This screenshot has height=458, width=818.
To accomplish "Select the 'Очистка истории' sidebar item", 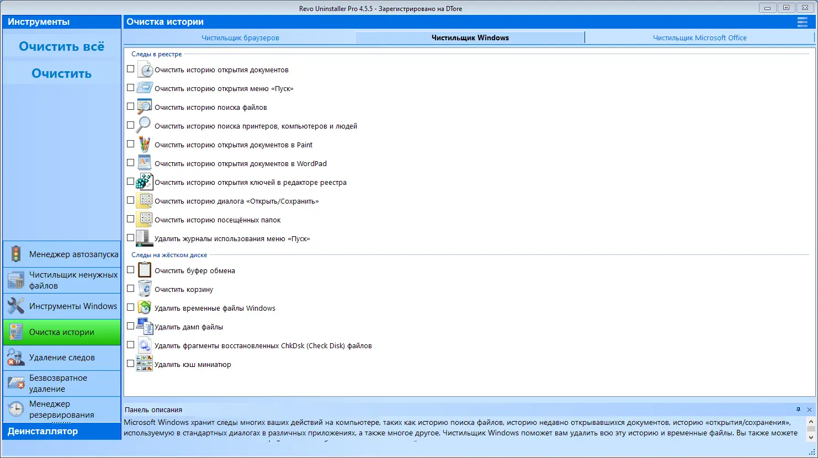I will [x=62, y=332].
